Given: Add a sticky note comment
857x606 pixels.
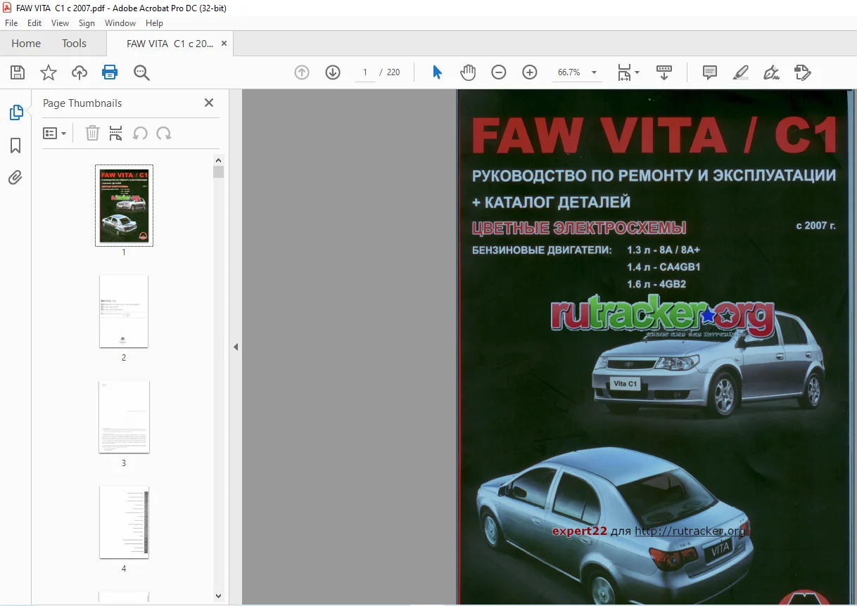Looking at the screenshot, I should [x=710, y=72].
